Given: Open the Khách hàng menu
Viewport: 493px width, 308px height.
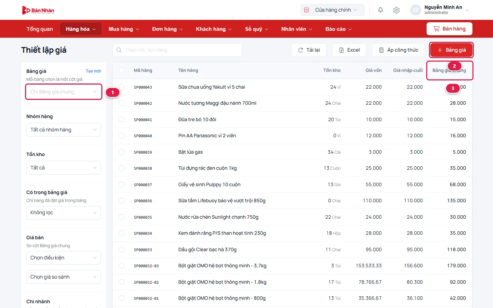Looking at the screenshot, I should pos(214,29).
